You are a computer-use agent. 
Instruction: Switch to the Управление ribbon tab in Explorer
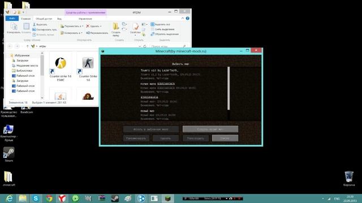[x=85, y=19]
